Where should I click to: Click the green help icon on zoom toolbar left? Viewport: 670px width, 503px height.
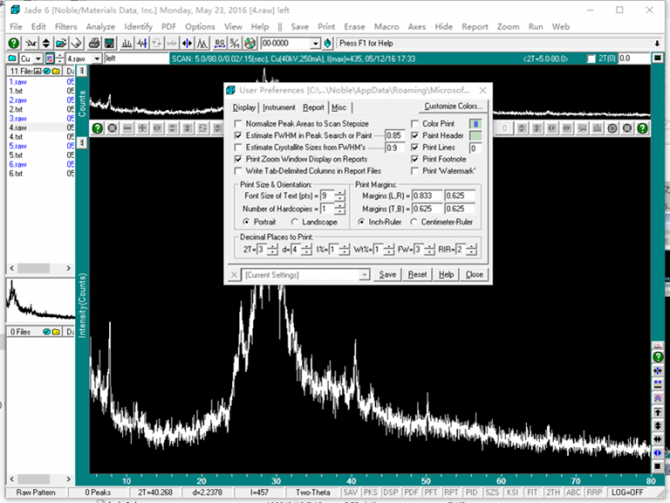tap(98, 128)
